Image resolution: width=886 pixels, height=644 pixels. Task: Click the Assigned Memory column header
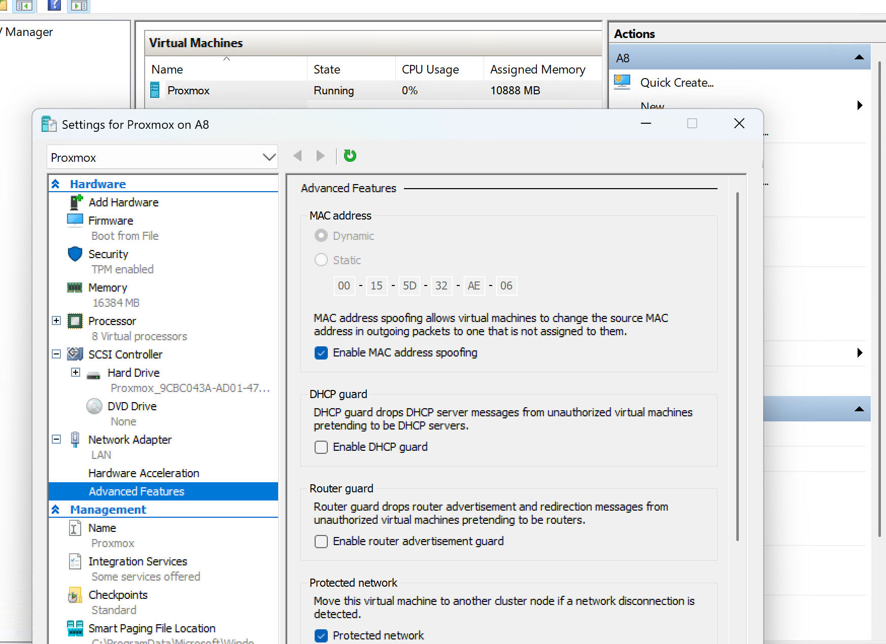coord(542,69)
